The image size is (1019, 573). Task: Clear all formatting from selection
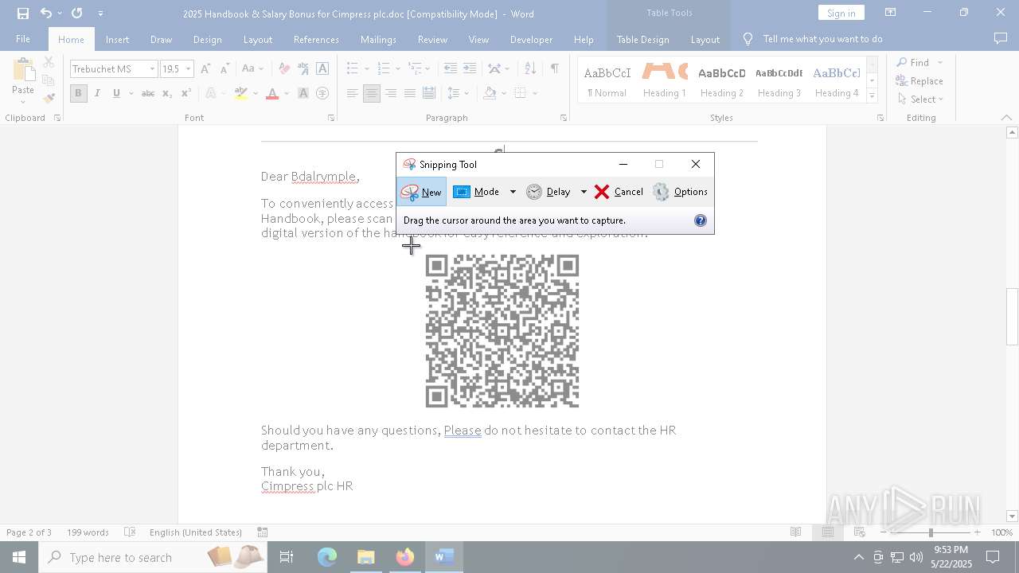284,69
